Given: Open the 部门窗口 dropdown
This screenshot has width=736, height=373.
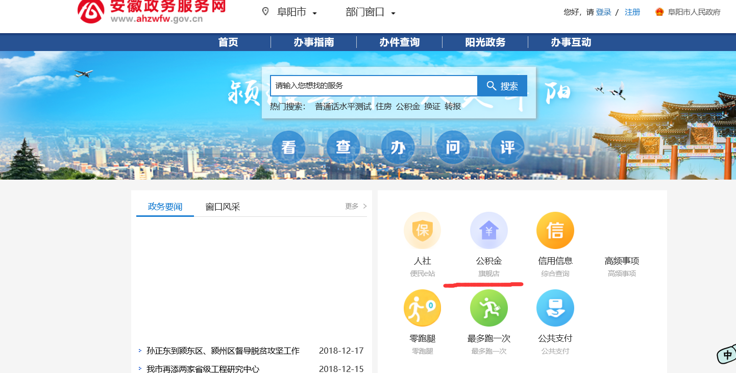Looking at the screenshot, I should [370, 12].
